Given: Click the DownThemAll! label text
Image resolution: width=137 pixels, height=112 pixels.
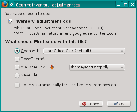Looking at the screenshot, I should click(34, 59).
